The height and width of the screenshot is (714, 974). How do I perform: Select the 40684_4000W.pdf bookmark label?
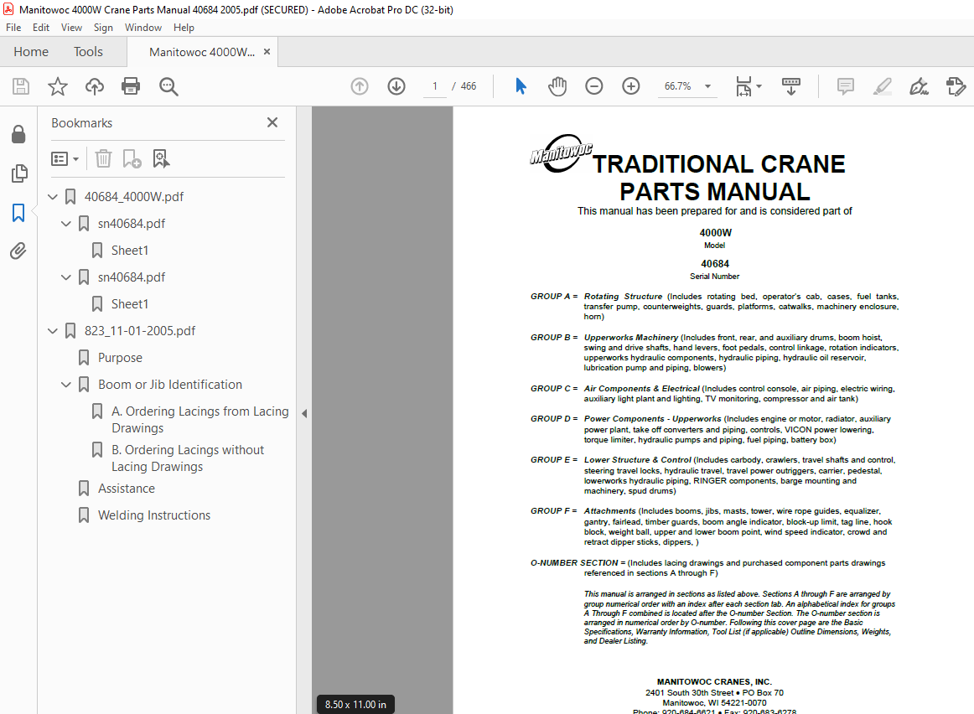(134, 197)
